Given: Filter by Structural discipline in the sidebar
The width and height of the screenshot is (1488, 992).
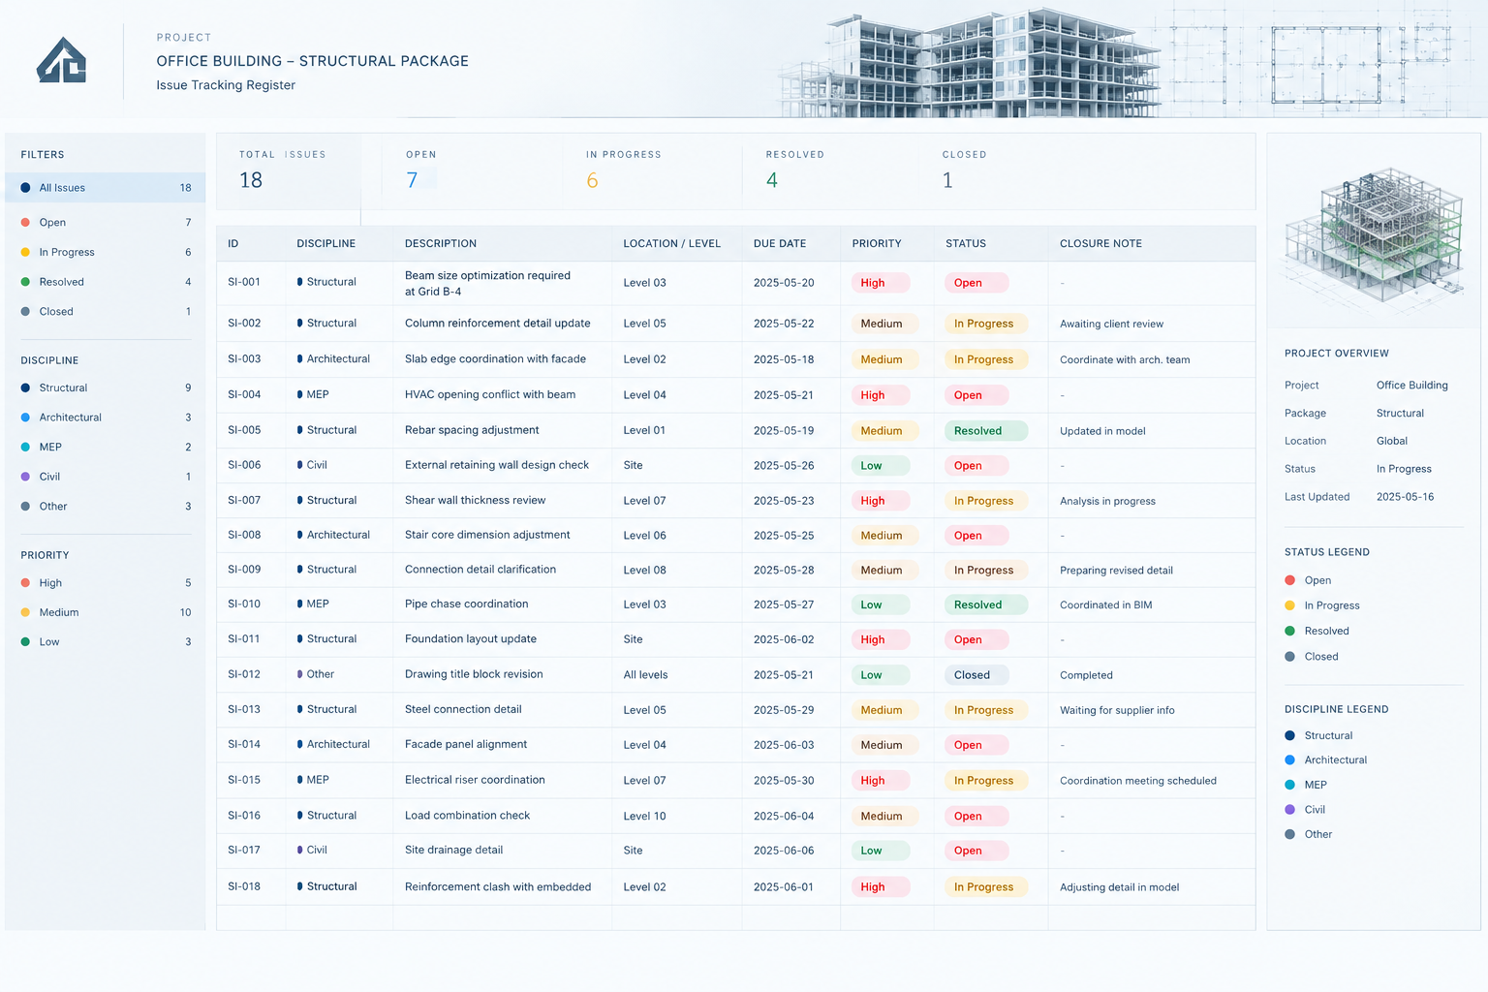Looking at the screenshot, I should [x=105, y=387].
